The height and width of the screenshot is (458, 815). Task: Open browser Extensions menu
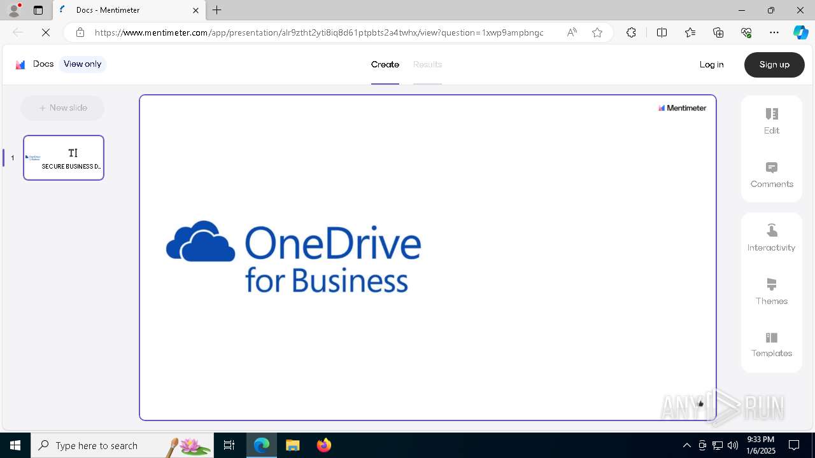tap(631, 32)
